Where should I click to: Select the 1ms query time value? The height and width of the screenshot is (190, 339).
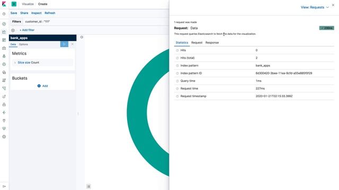pyautogui.click(x=258, y=81)
